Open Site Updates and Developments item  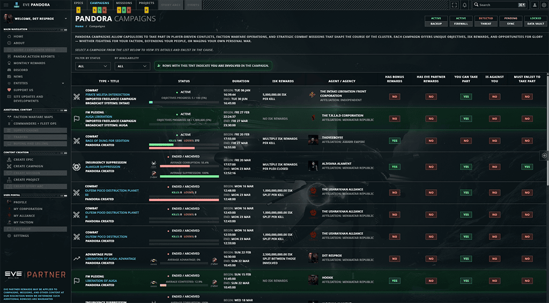(28, 99)
